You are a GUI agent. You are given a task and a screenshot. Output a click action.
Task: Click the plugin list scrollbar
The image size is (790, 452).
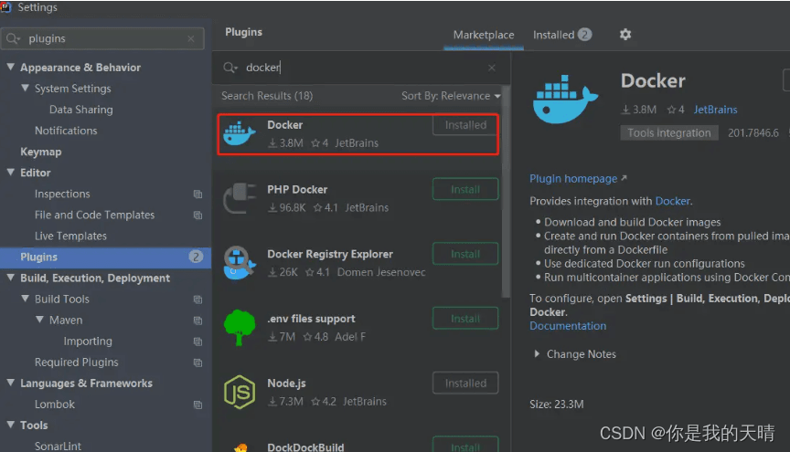[507, 191]
